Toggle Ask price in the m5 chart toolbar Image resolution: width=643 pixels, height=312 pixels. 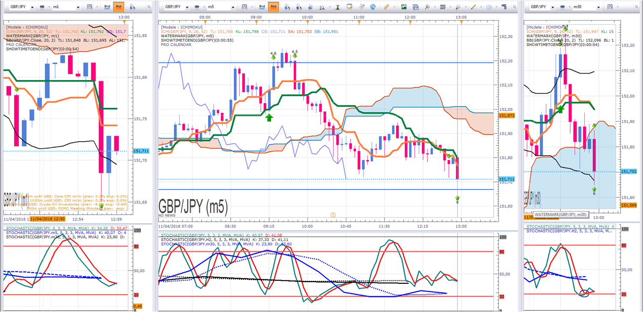274,7
